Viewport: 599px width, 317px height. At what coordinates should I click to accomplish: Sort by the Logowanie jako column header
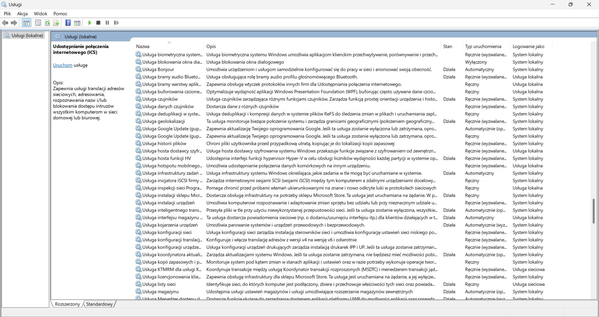coord(531,46)
